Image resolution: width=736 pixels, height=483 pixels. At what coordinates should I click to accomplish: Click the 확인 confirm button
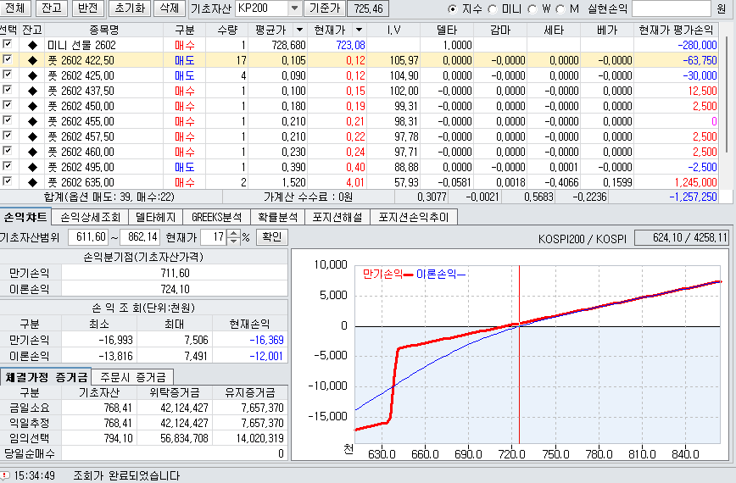coord(272,236)
